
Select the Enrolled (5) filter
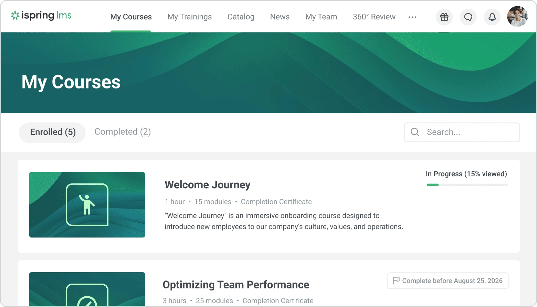pos(53,132)
